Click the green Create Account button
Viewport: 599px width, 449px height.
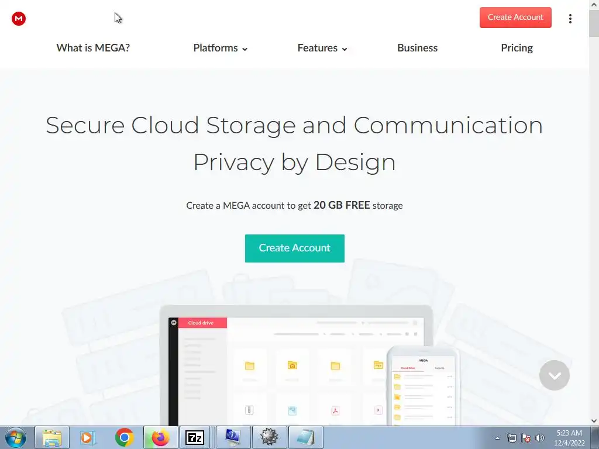click(295, 248)
